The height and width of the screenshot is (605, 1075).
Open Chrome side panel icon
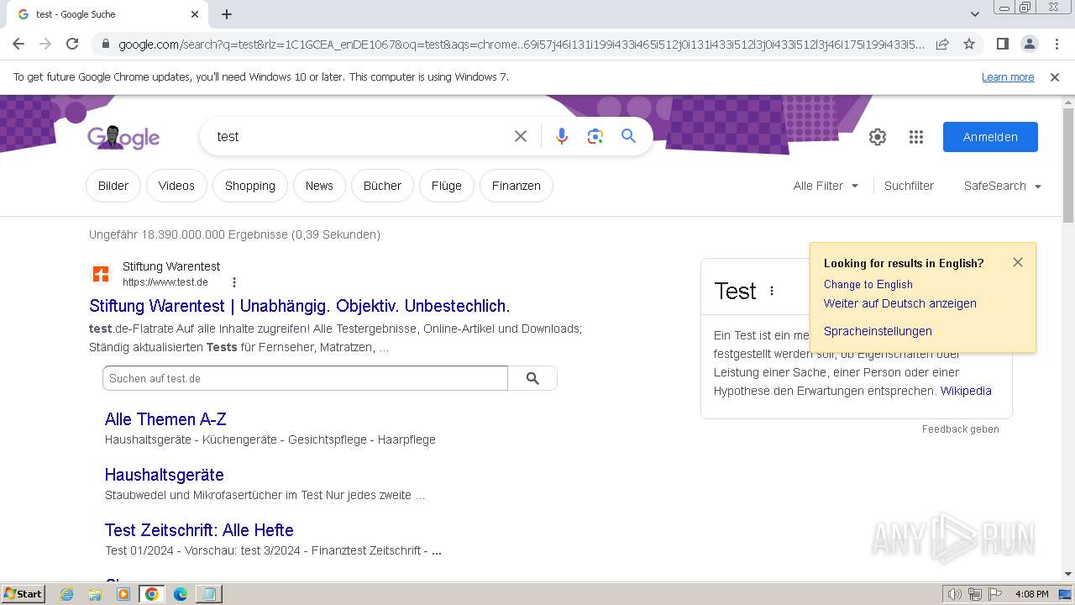coord(1002,44)
